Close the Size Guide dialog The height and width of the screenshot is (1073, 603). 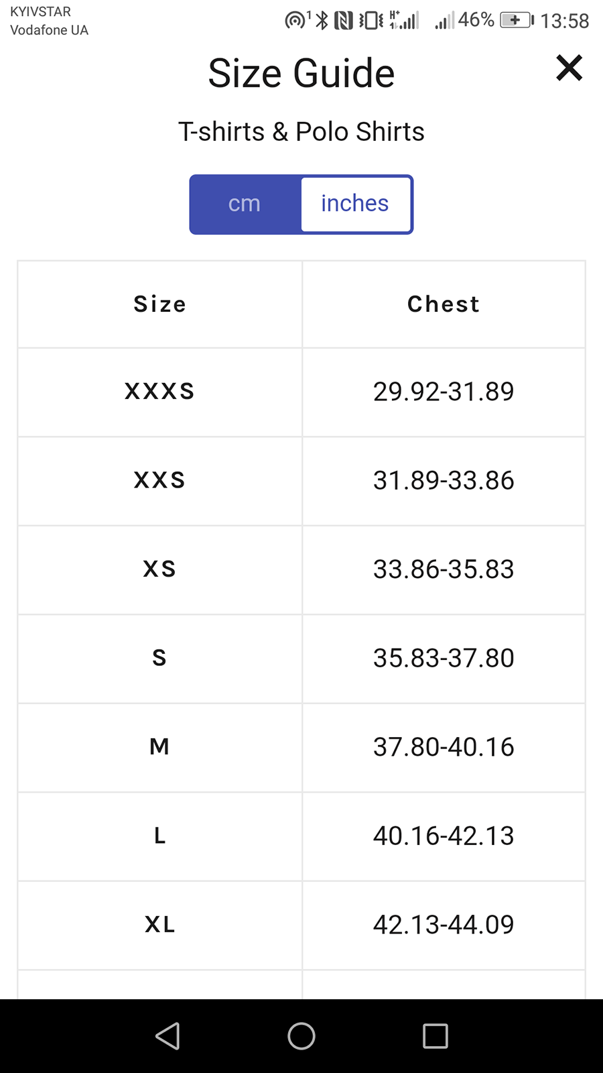point(569,68)
